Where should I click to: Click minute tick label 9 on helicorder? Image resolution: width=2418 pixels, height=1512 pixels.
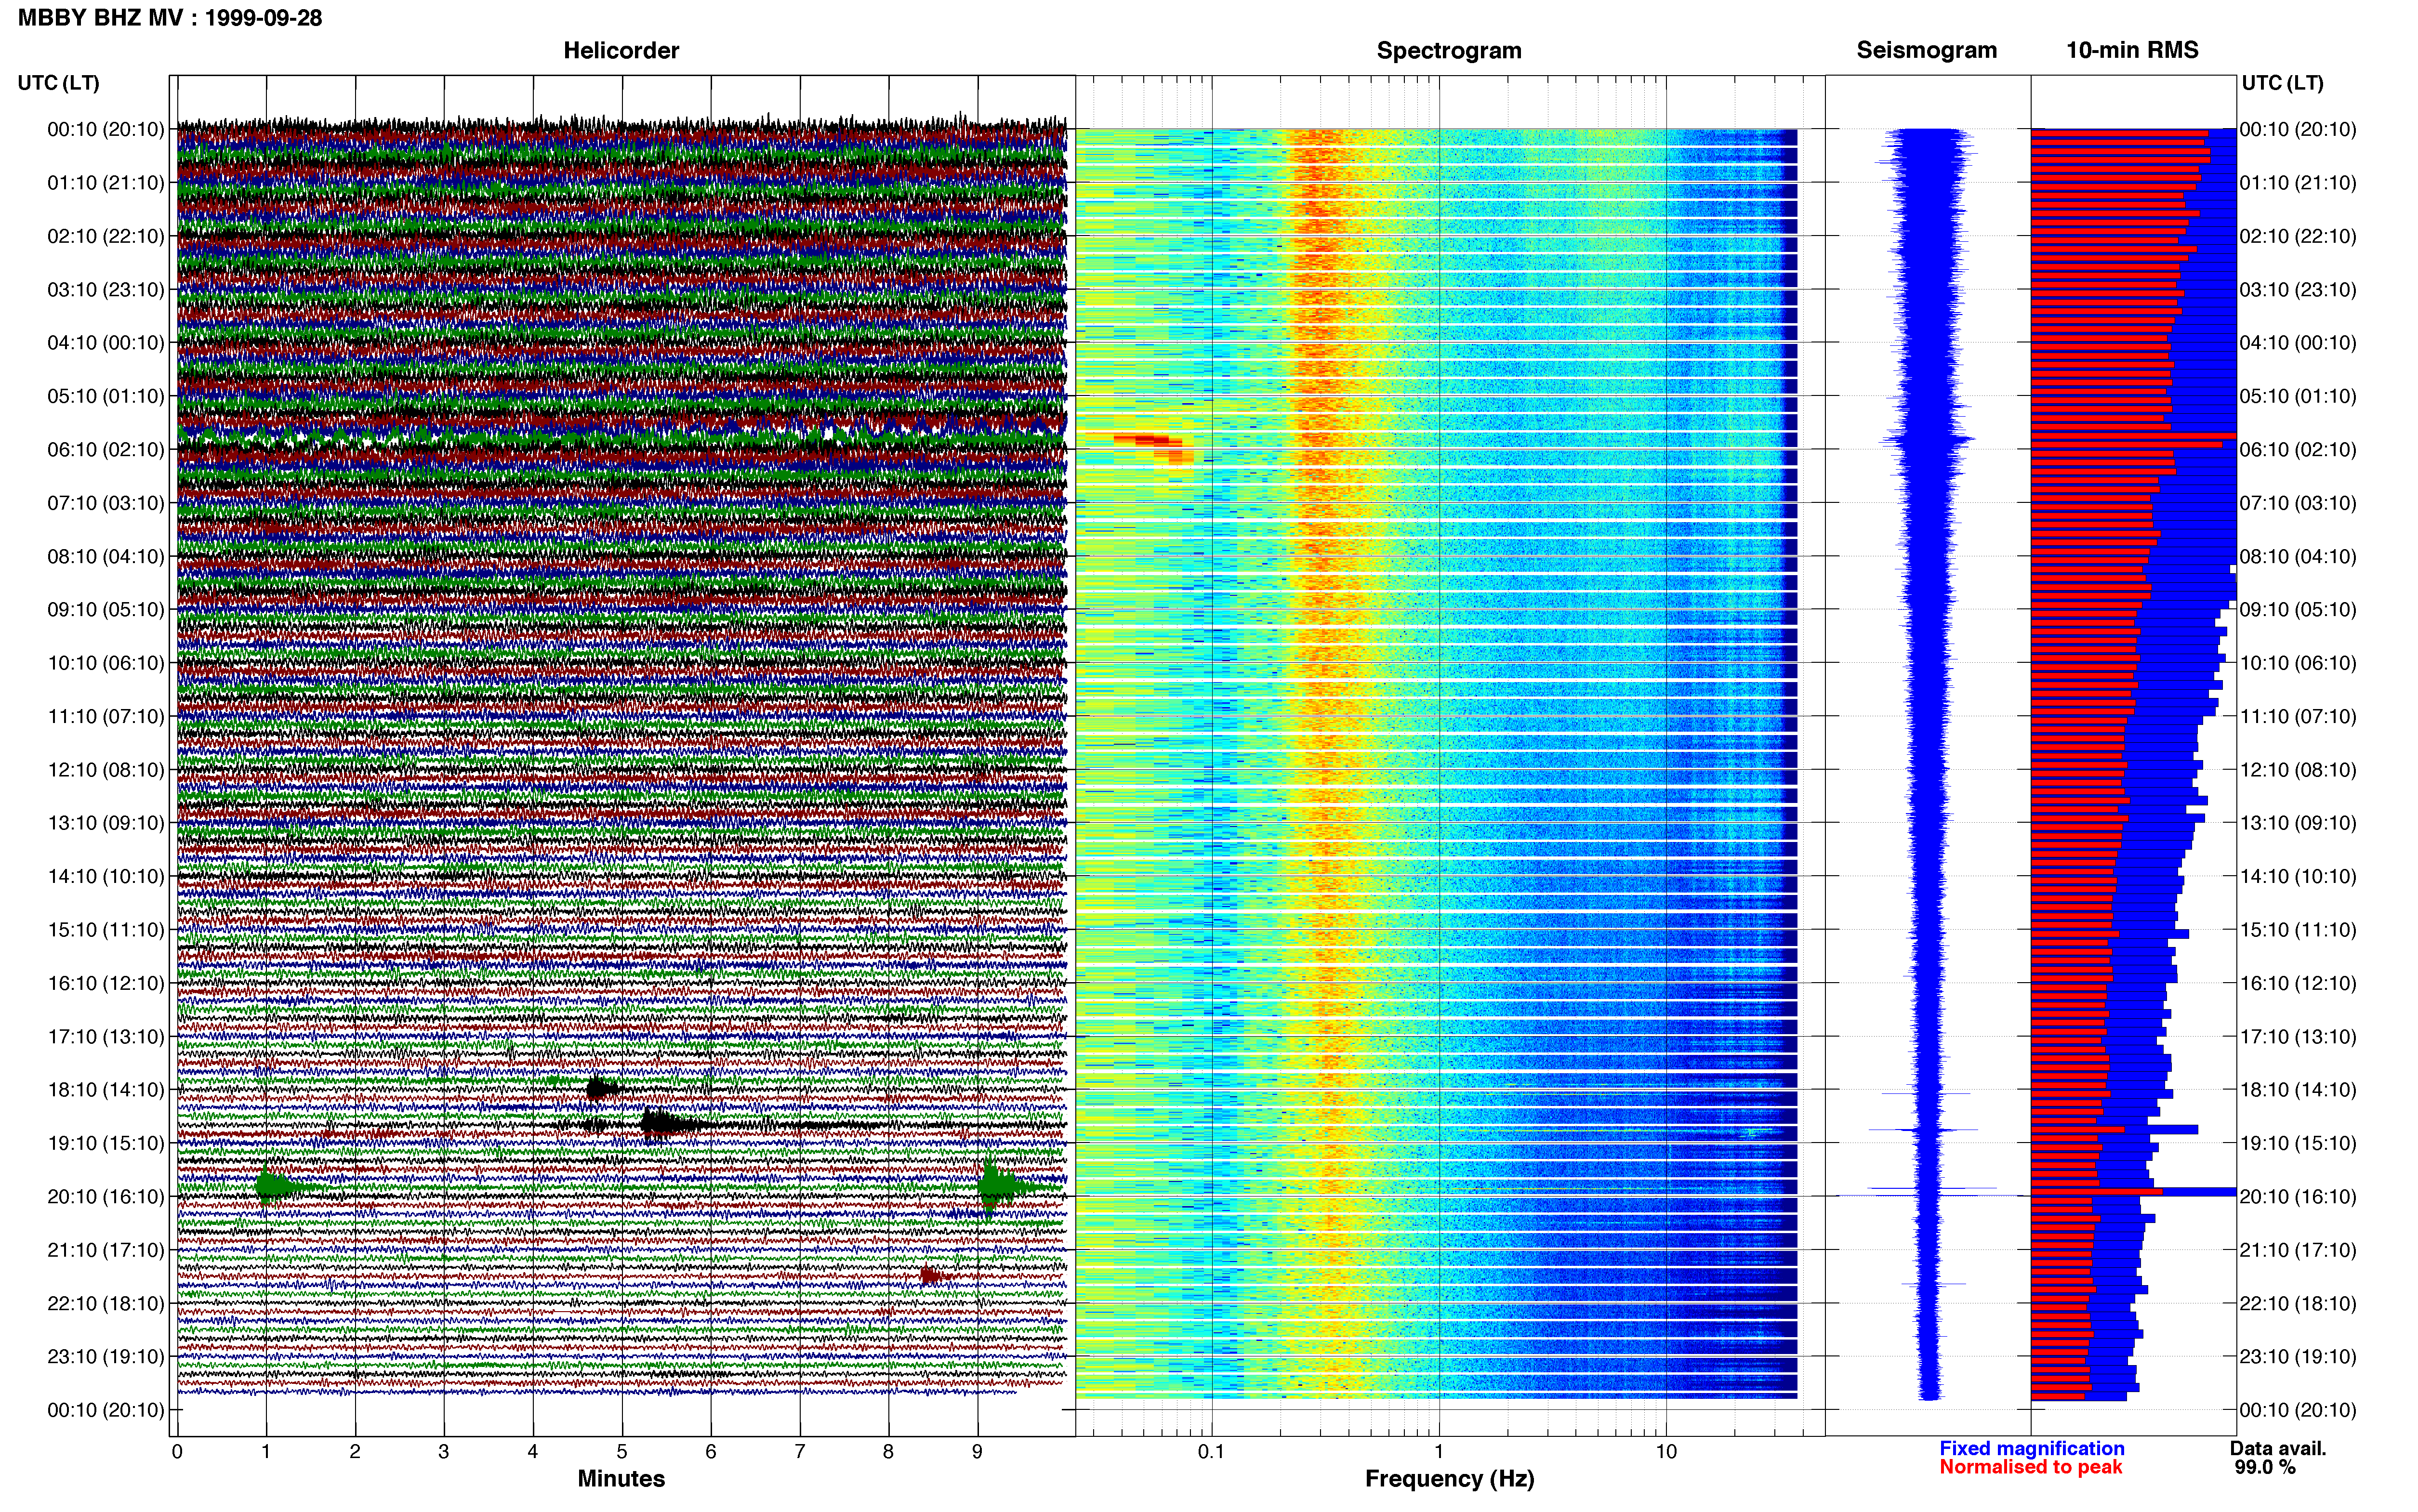977,1451
